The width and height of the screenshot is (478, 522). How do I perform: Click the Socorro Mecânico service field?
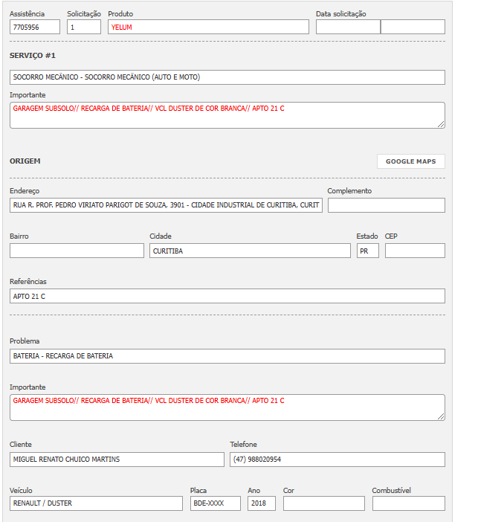point(227,77)
